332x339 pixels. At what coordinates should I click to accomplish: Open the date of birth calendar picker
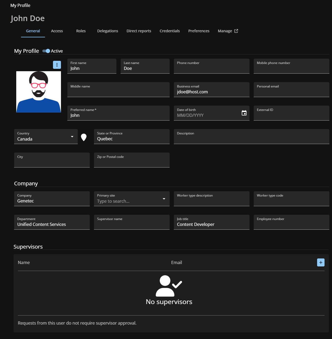pyautogui.click(x=244, y=113)
